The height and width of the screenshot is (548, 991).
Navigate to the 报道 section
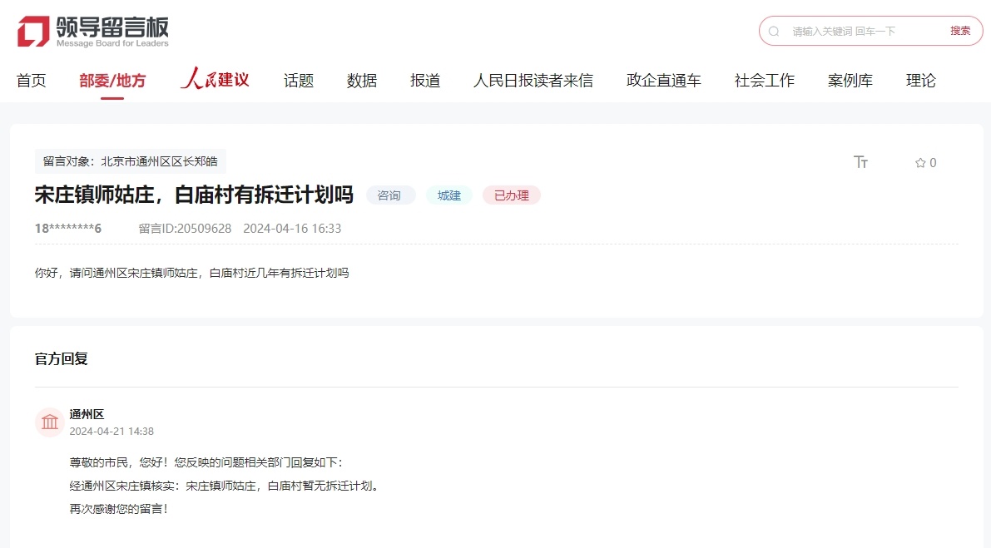[425, 81]
